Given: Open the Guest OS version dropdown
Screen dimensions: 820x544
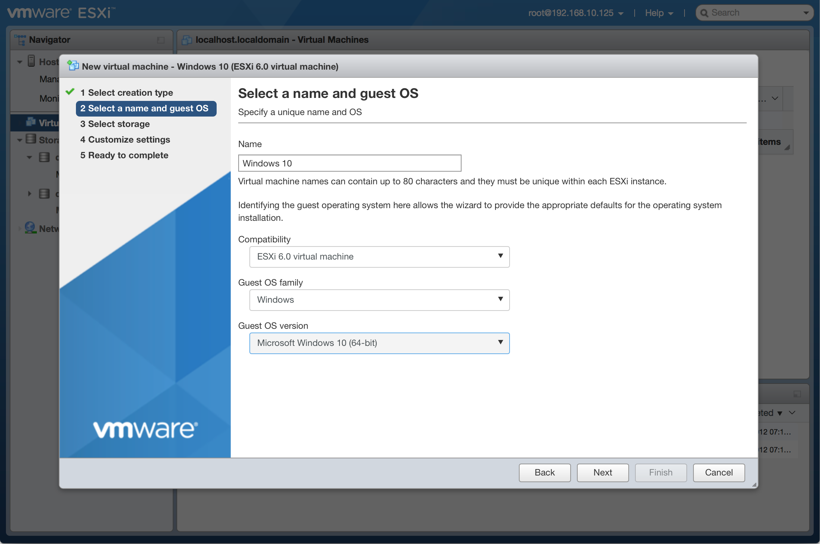Looking at the screenshot, I should [379, 343].
